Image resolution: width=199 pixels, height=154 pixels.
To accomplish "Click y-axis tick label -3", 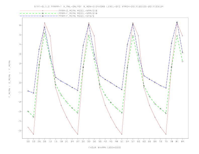I will tap(19, 111).
